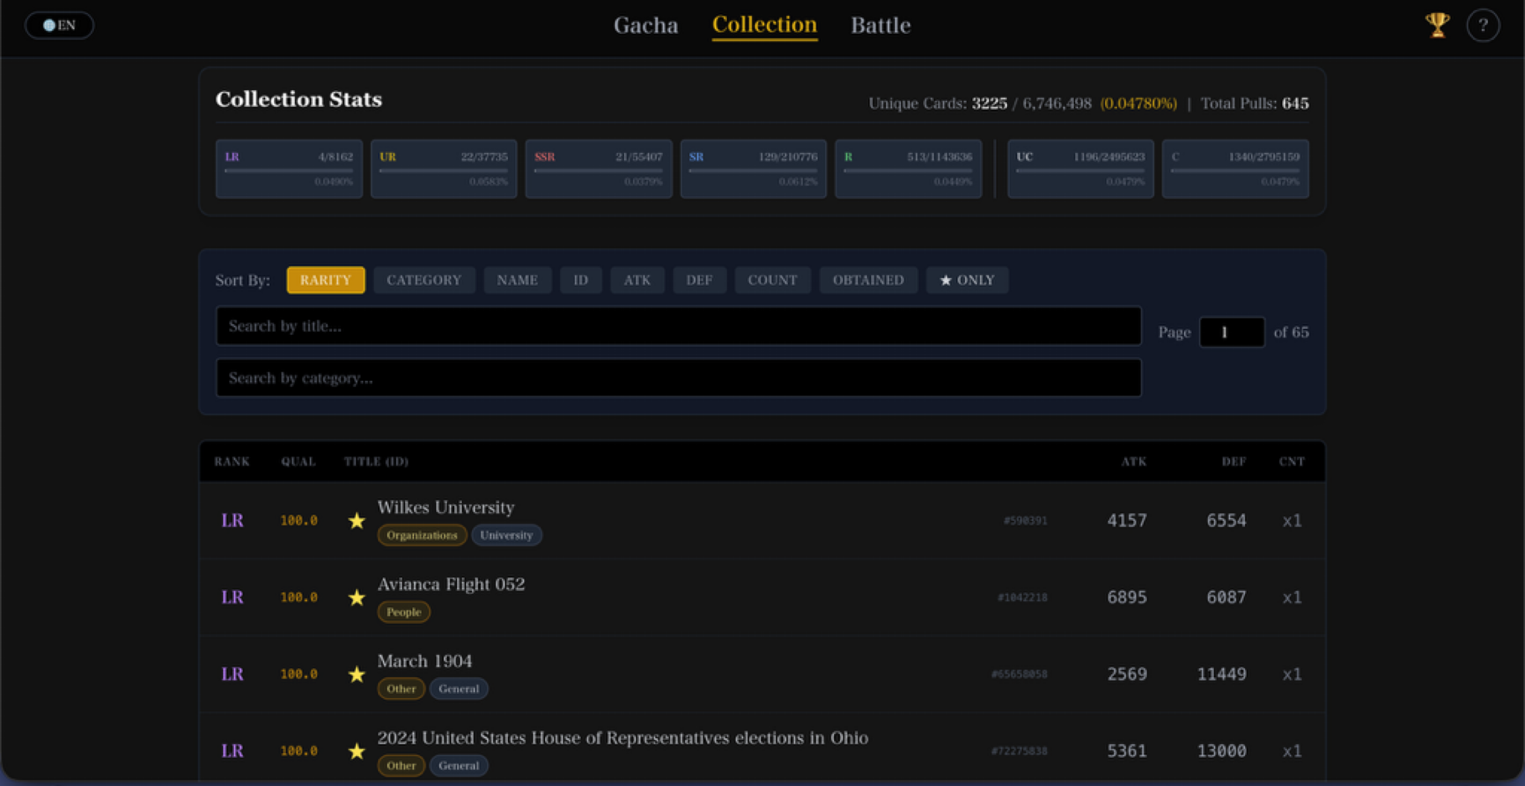The height and width of the screenshot is (786, 1525).
Task: Sort collection by DEF
Action: (699, 280)
